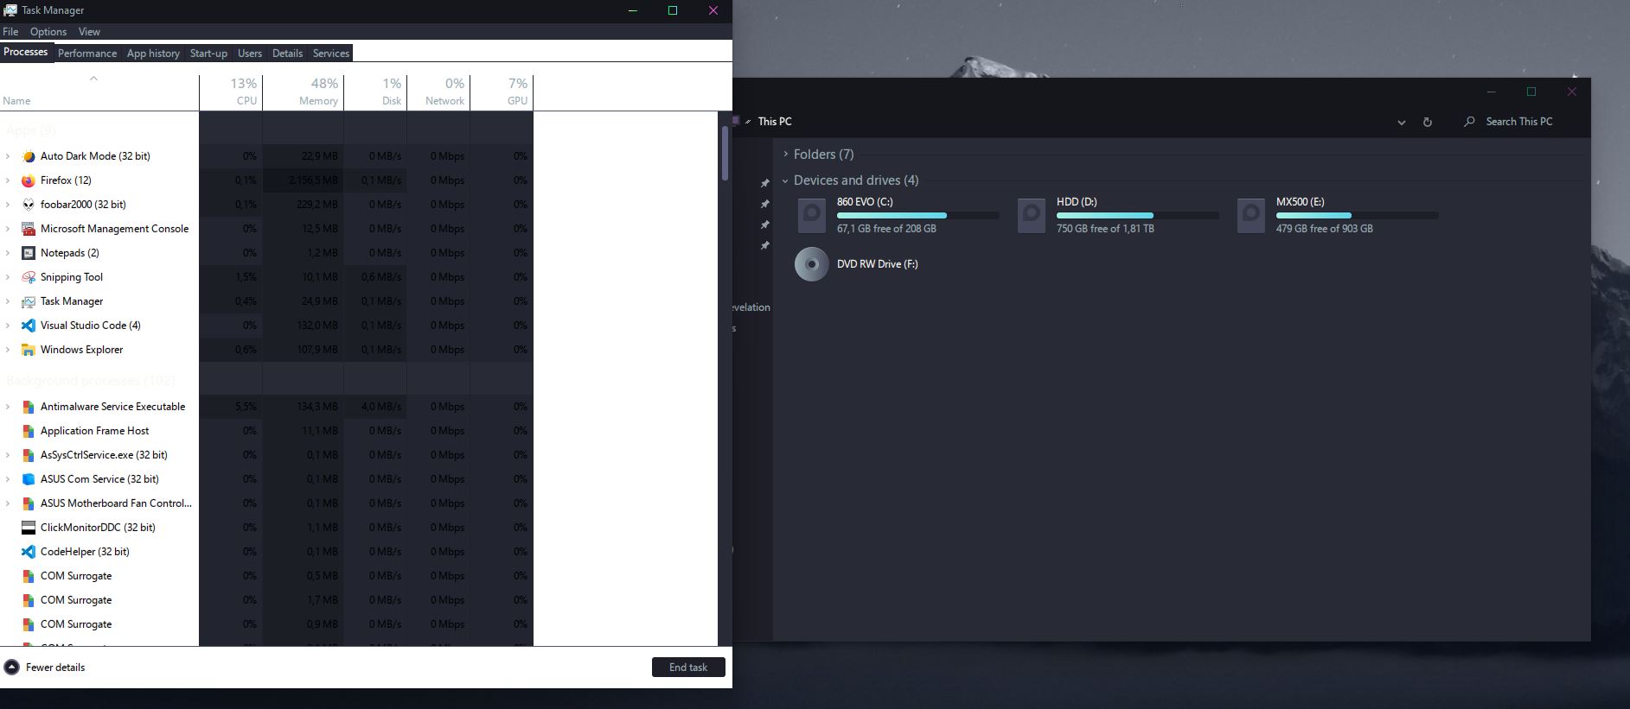Image resolution: width=1630 pixels, height=709 pixels.
Task: Select the 860 EVO (C:) drive icon
Action: 811,215
